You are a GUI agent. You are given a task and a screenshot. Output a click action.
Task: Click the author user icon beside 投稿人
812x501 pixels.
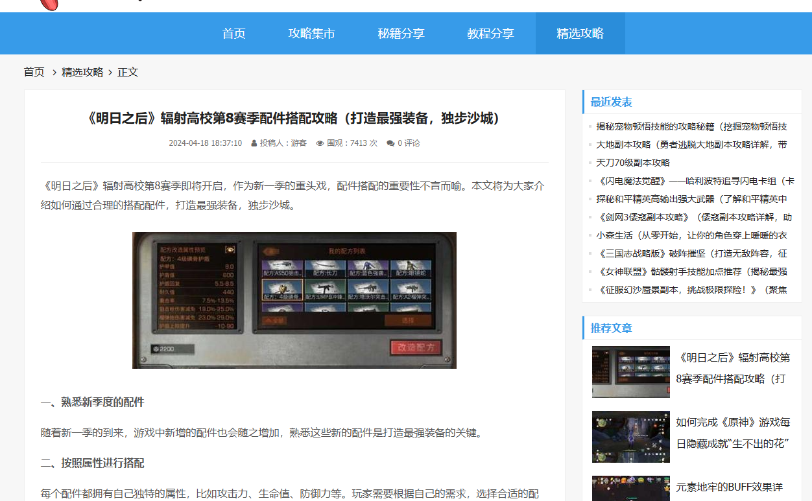pyautogui.click(x=254, y=143)
